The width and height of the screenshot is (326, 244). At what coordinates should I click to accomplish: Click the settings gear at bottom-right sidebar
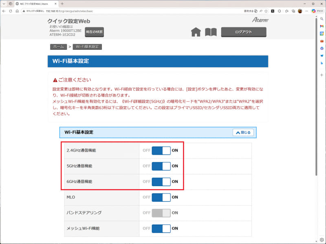(x=322, y=239)
